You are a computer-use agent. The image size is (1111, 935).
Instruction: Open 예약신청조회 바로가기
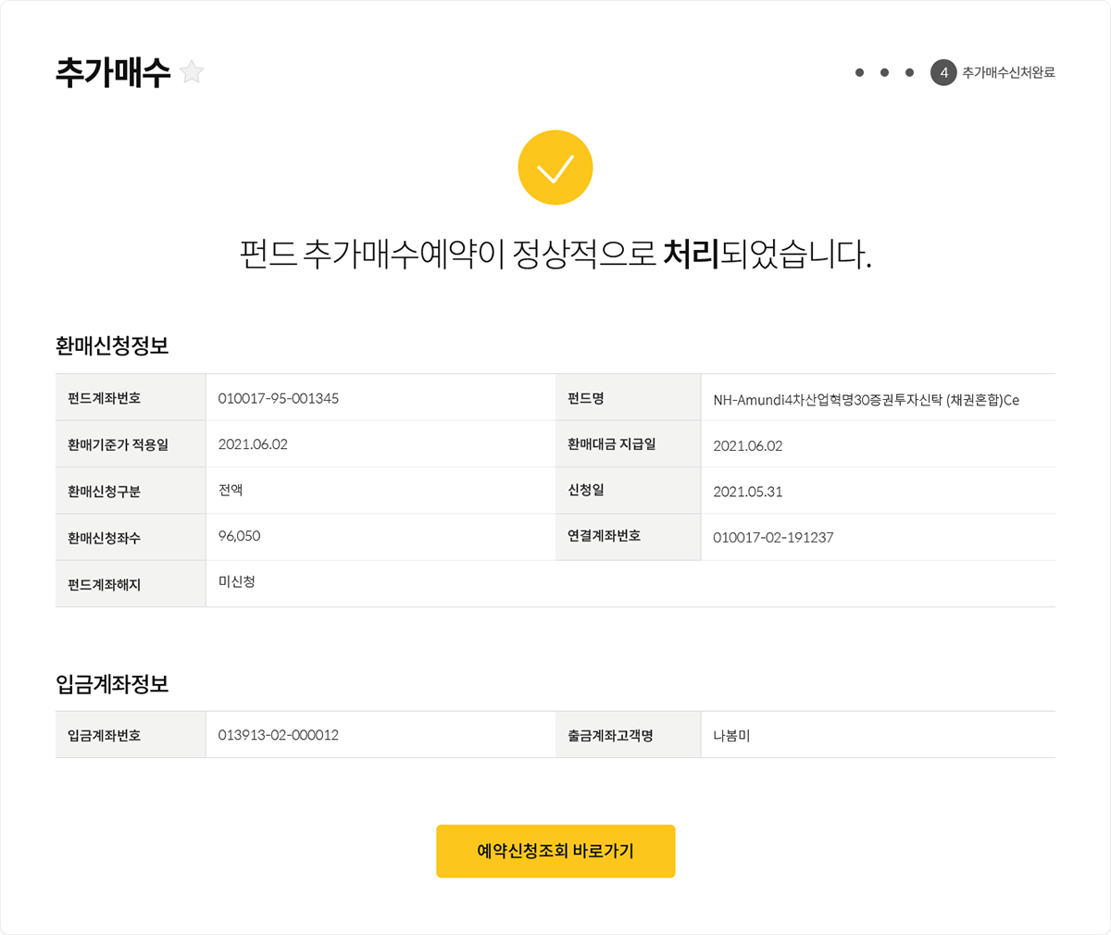555,851
